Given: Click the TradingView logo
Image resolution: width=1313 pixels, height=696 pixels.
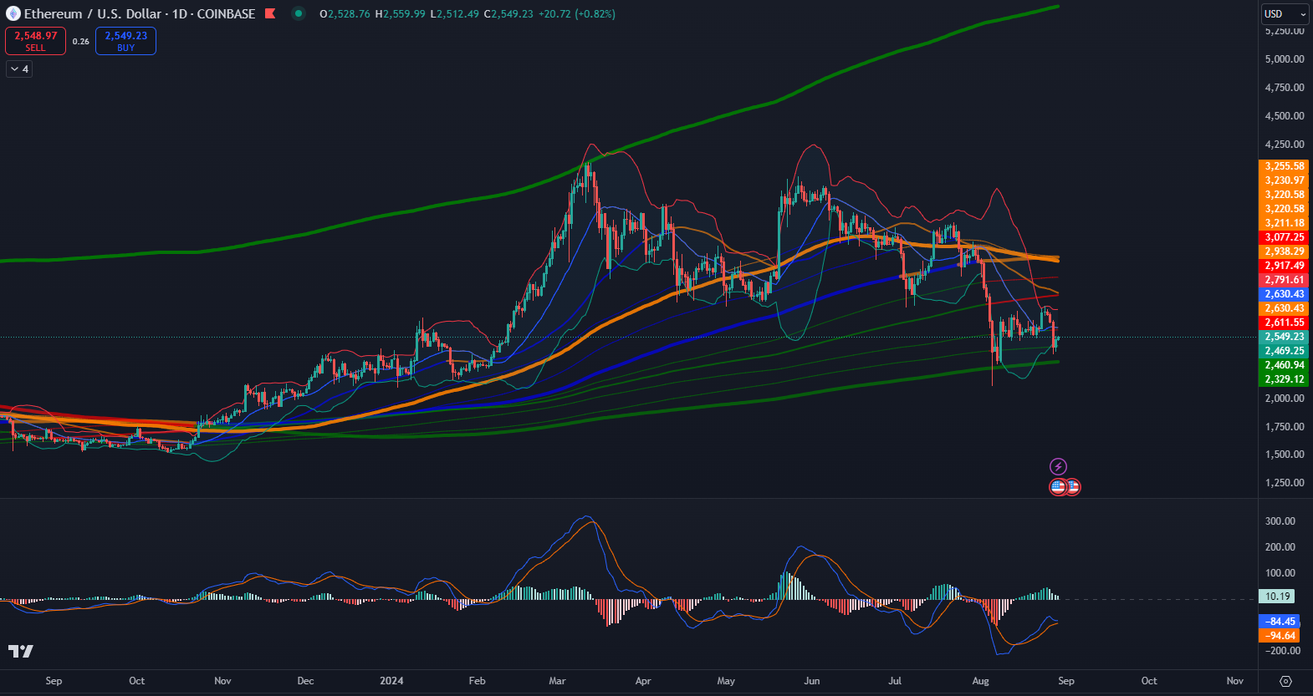Looking at the screenshot, I should coord(21,651).
